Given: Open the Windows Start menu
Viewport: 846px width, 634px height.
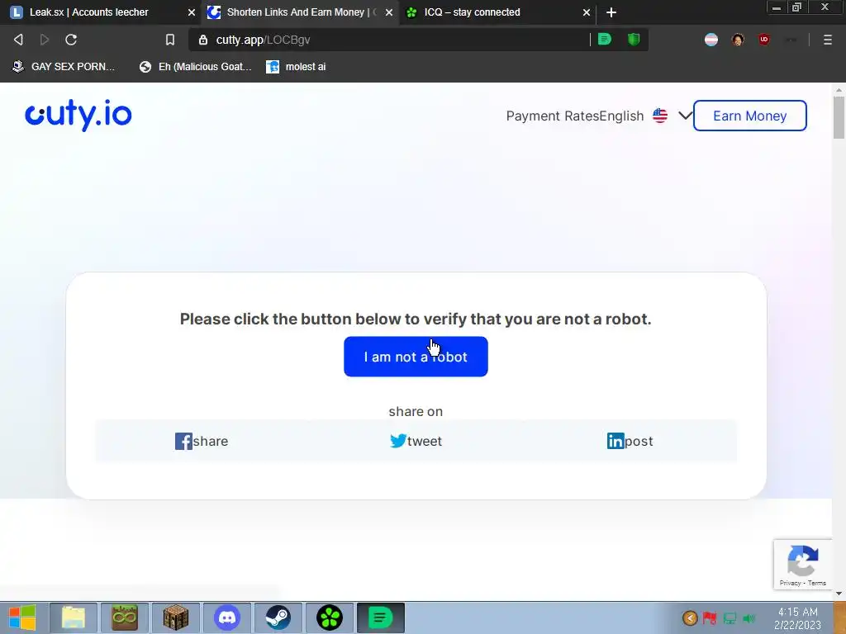Looking at the screenshot, I should [22, 617].
